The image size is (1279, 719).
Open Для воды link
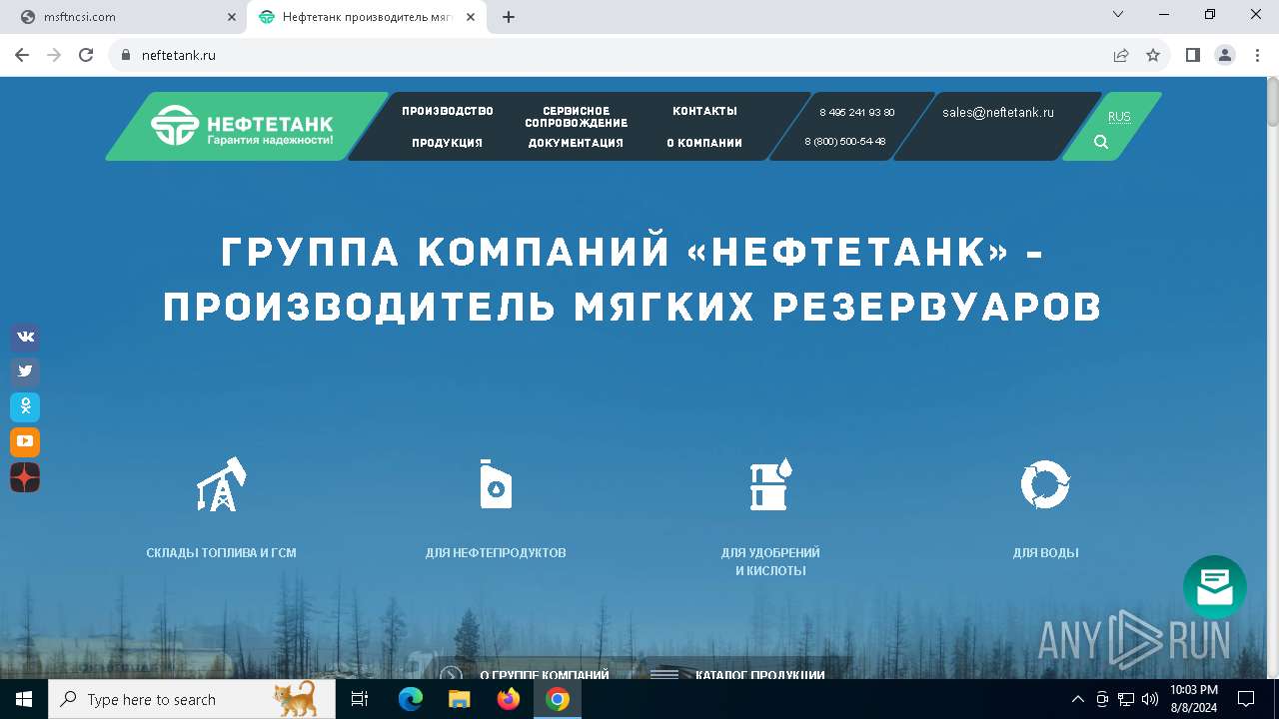point(1045,552)
